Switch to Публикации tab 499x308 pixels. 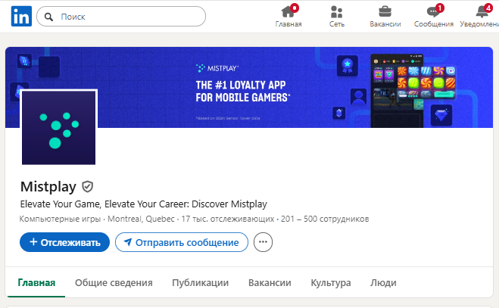(x=200, y=282)
